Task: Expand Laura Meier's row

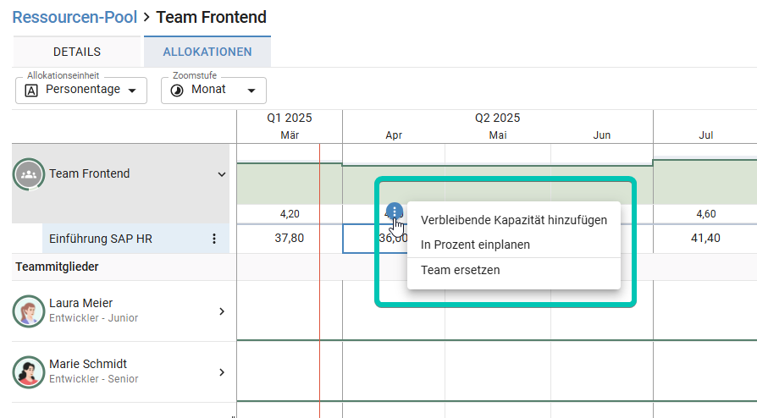Action: (x=222, y=311)
